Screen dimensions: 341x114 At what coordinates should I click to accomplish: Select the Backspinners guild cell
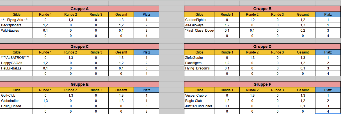coord(16,25)
